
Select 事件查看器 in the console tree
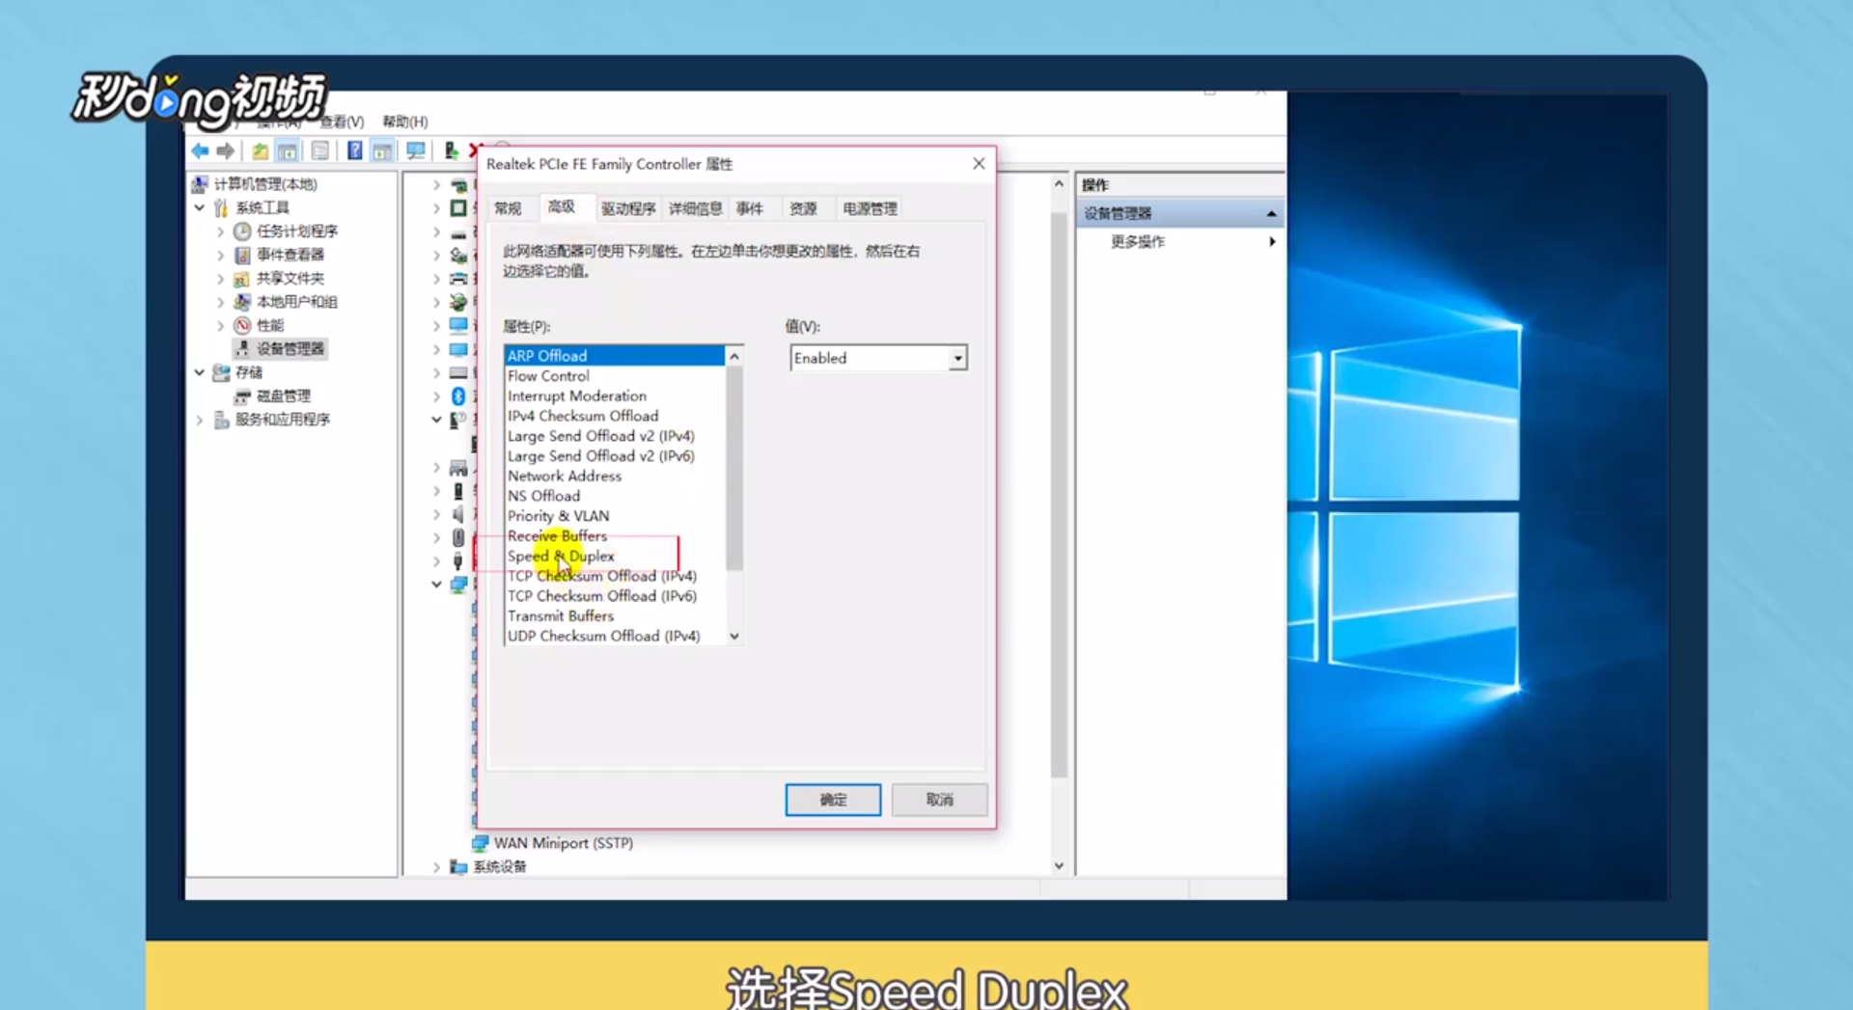coord(290,255)
